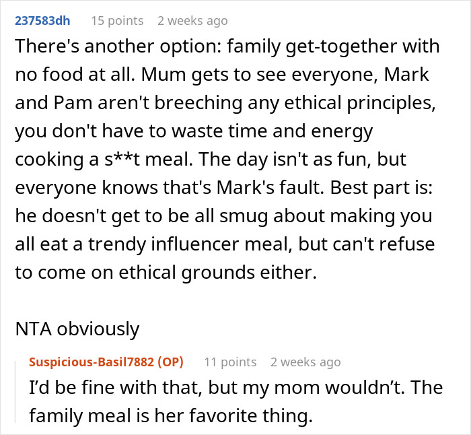This screenshot has height=435, width=471.
Task: Collapse the reply using its vertical thread line
Action: pos(17,391)
